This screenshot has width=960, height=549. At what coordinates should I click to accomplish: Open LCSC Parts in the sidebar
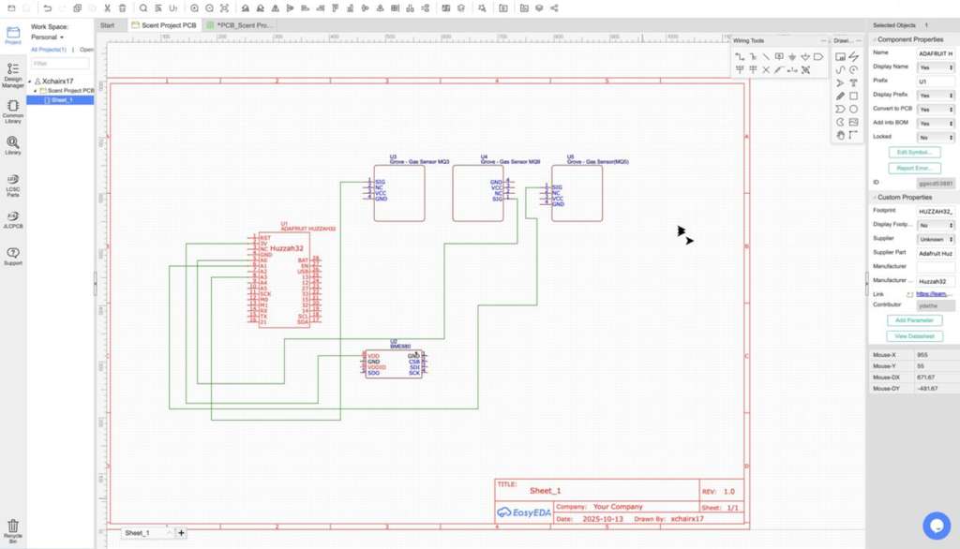pyautogui.click(x=13, y=185)
